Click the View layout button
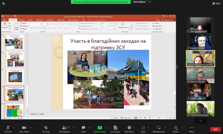The image size is (223, 134). click(216, 3)
